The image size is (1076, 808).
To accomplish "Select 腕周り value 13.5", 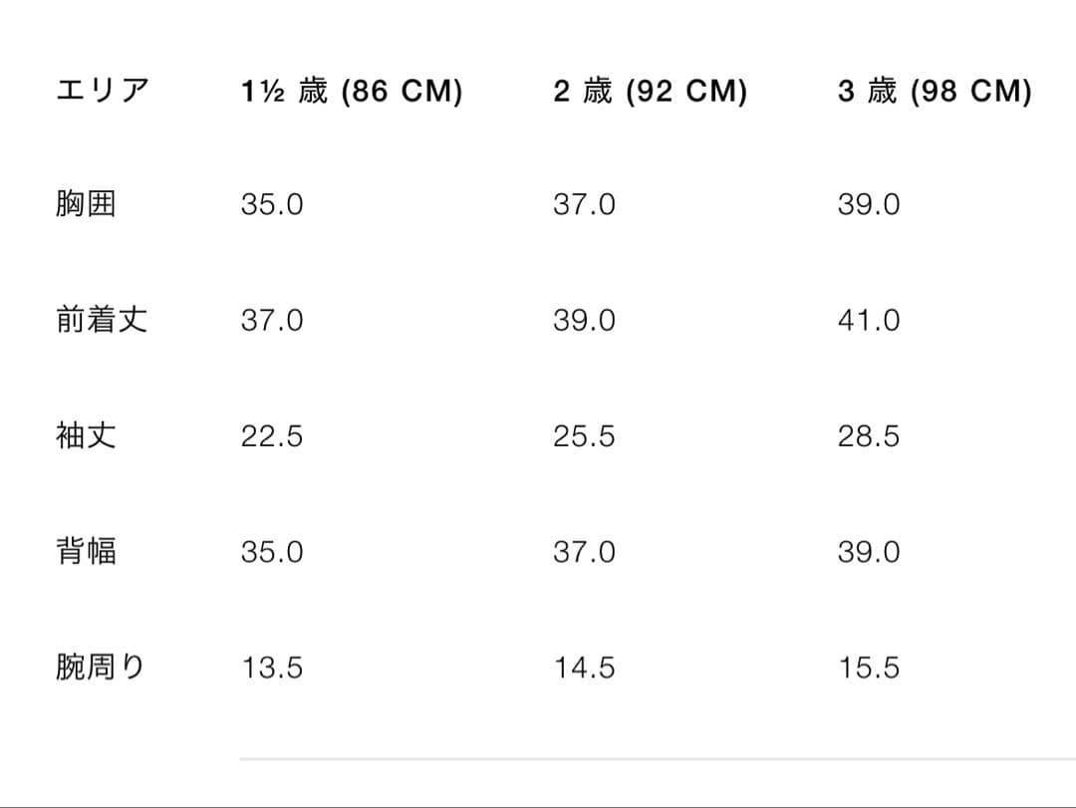I will click(272, 668).
